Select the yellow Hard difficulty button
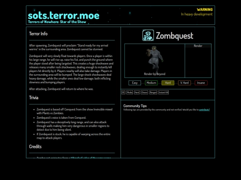The height and width of the screenshot is (180, 241). pyautogui.click(x=168, y=83)
